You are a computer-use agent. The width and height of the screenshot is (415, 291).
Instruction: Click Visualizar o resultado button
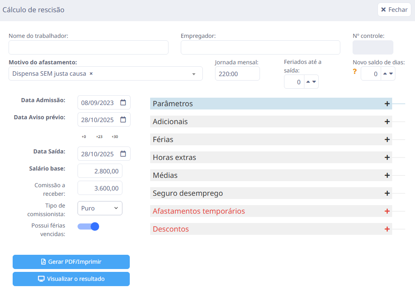71,279
